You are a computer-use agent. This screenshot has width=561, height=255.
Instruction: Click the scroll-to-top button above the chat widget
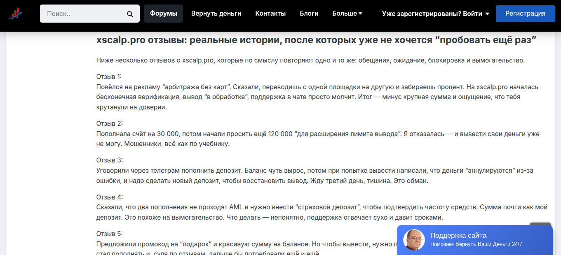[540, 224]
